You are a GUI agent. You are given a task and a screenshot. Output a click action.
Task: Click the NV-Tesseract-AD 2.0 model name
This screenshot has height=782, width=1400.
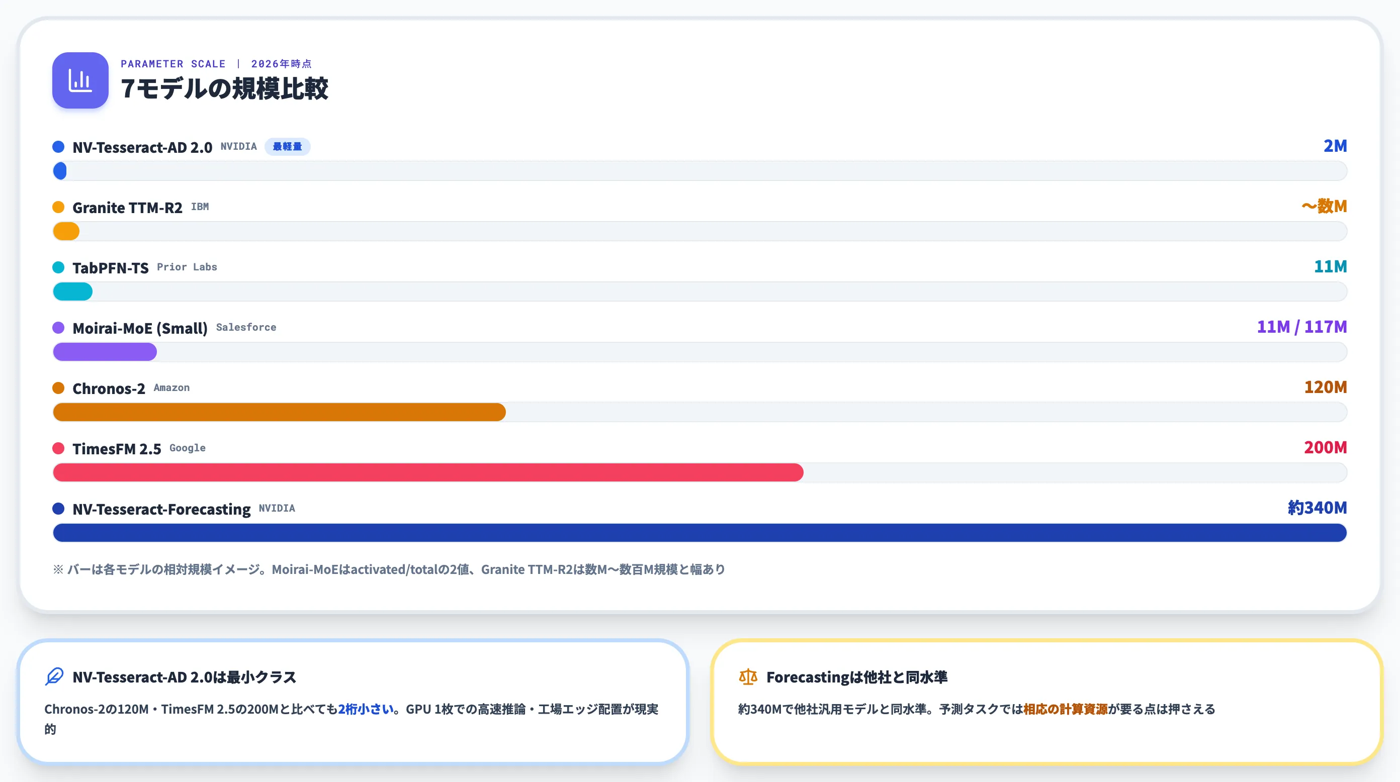[142, 147]
